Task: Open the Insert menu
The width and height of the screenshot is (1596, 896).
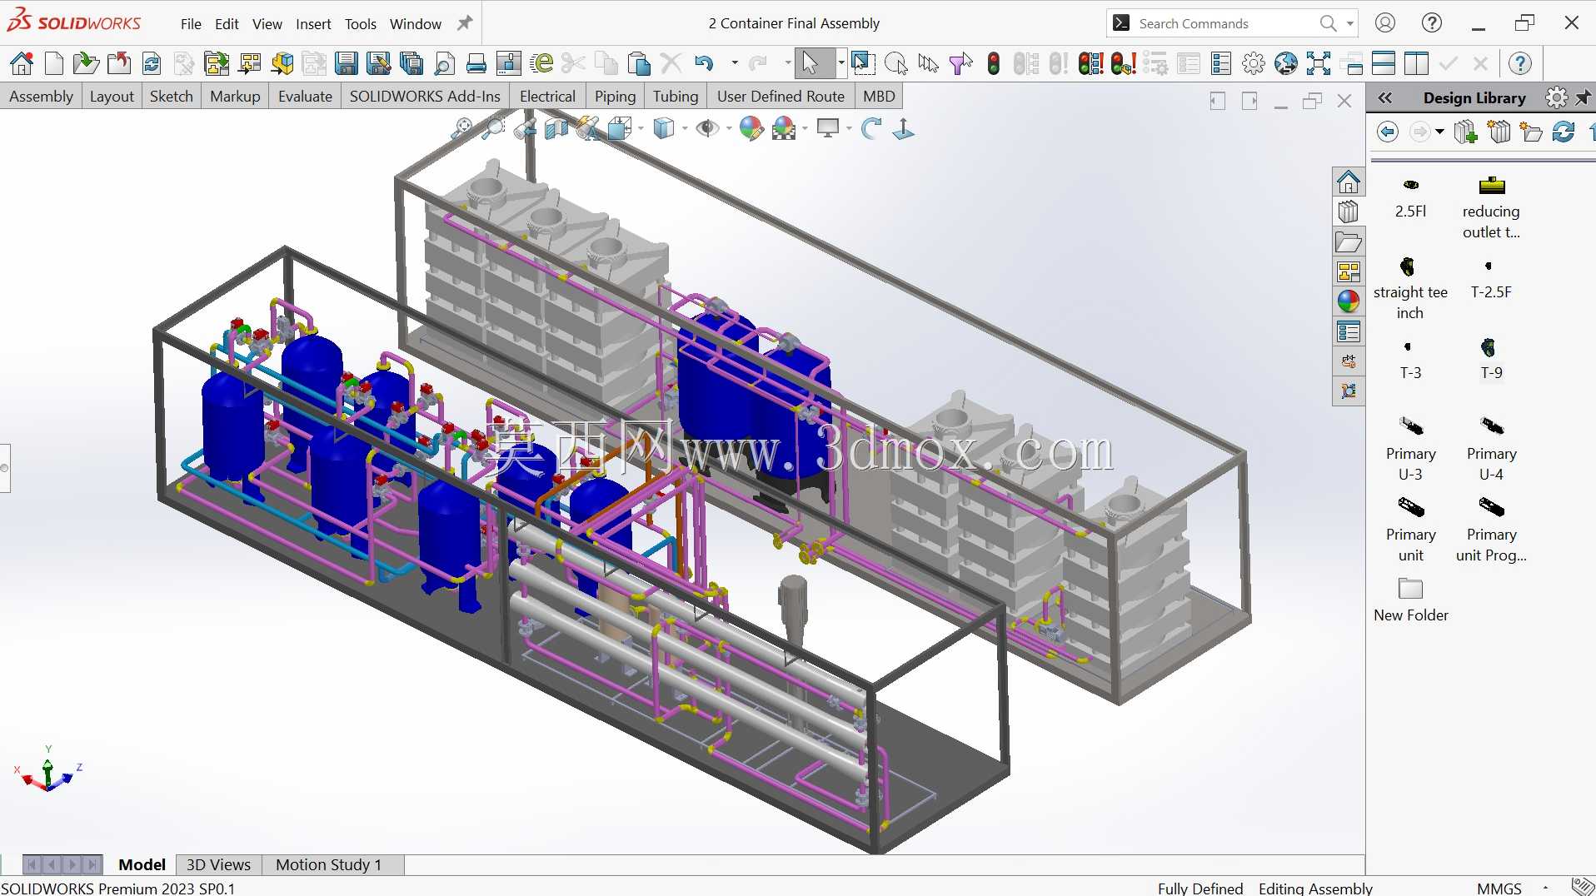Action: click(313, 24)
